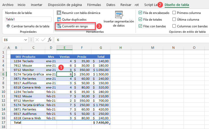The width and height of the screenshot is (209, 129).
Task: Click Resumir con tabla dinámica label
Action: pyautogui.click(x=81, y=13)
